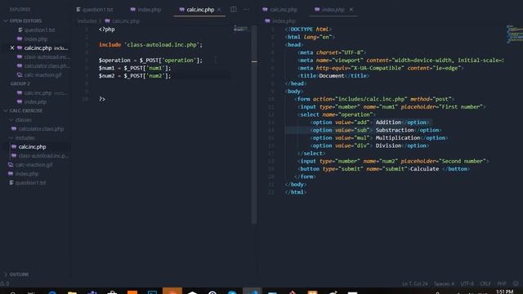Viewport: 523px width, 294px height.
Task: Click split editor icon in left group
Action: pyautogui.click(x=234, y=9)
